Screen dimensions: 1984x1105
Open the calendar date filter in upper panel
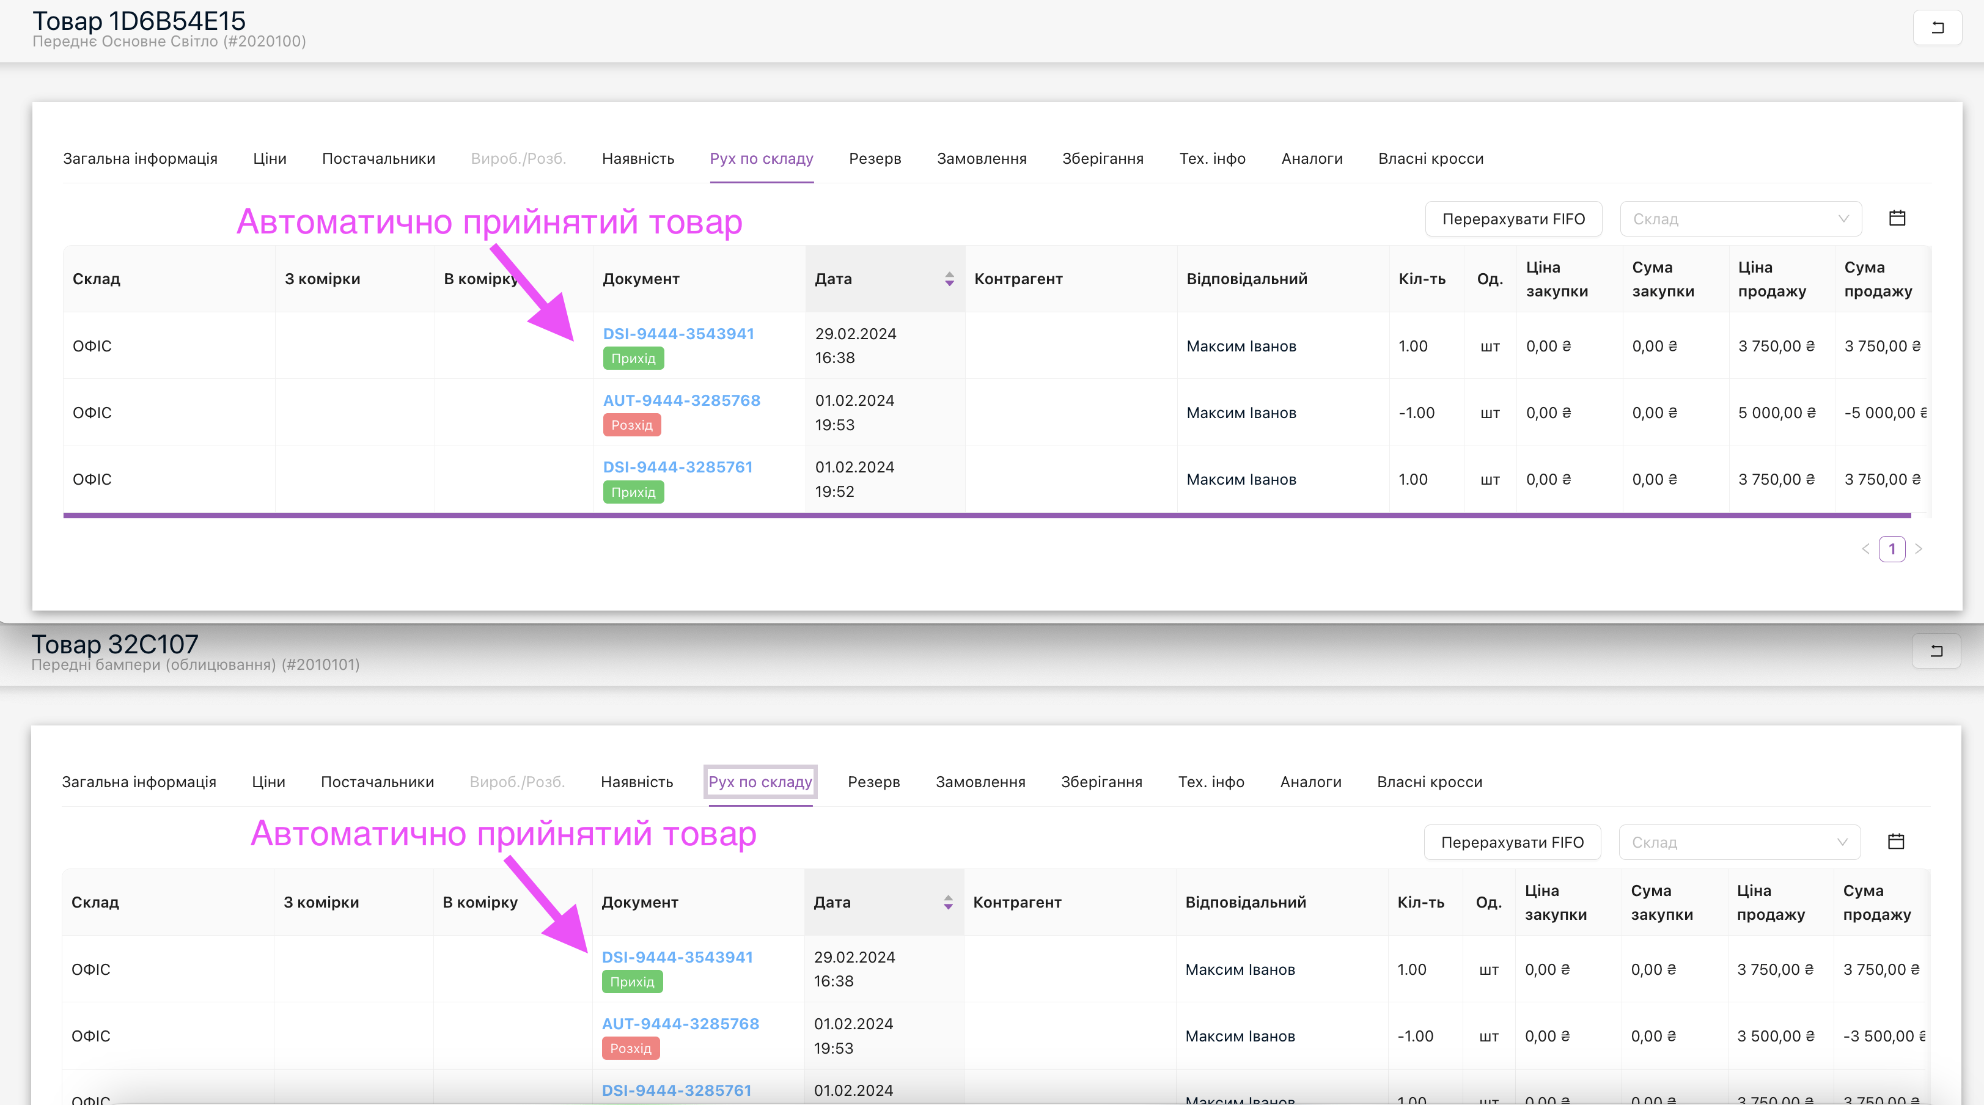1897,219
